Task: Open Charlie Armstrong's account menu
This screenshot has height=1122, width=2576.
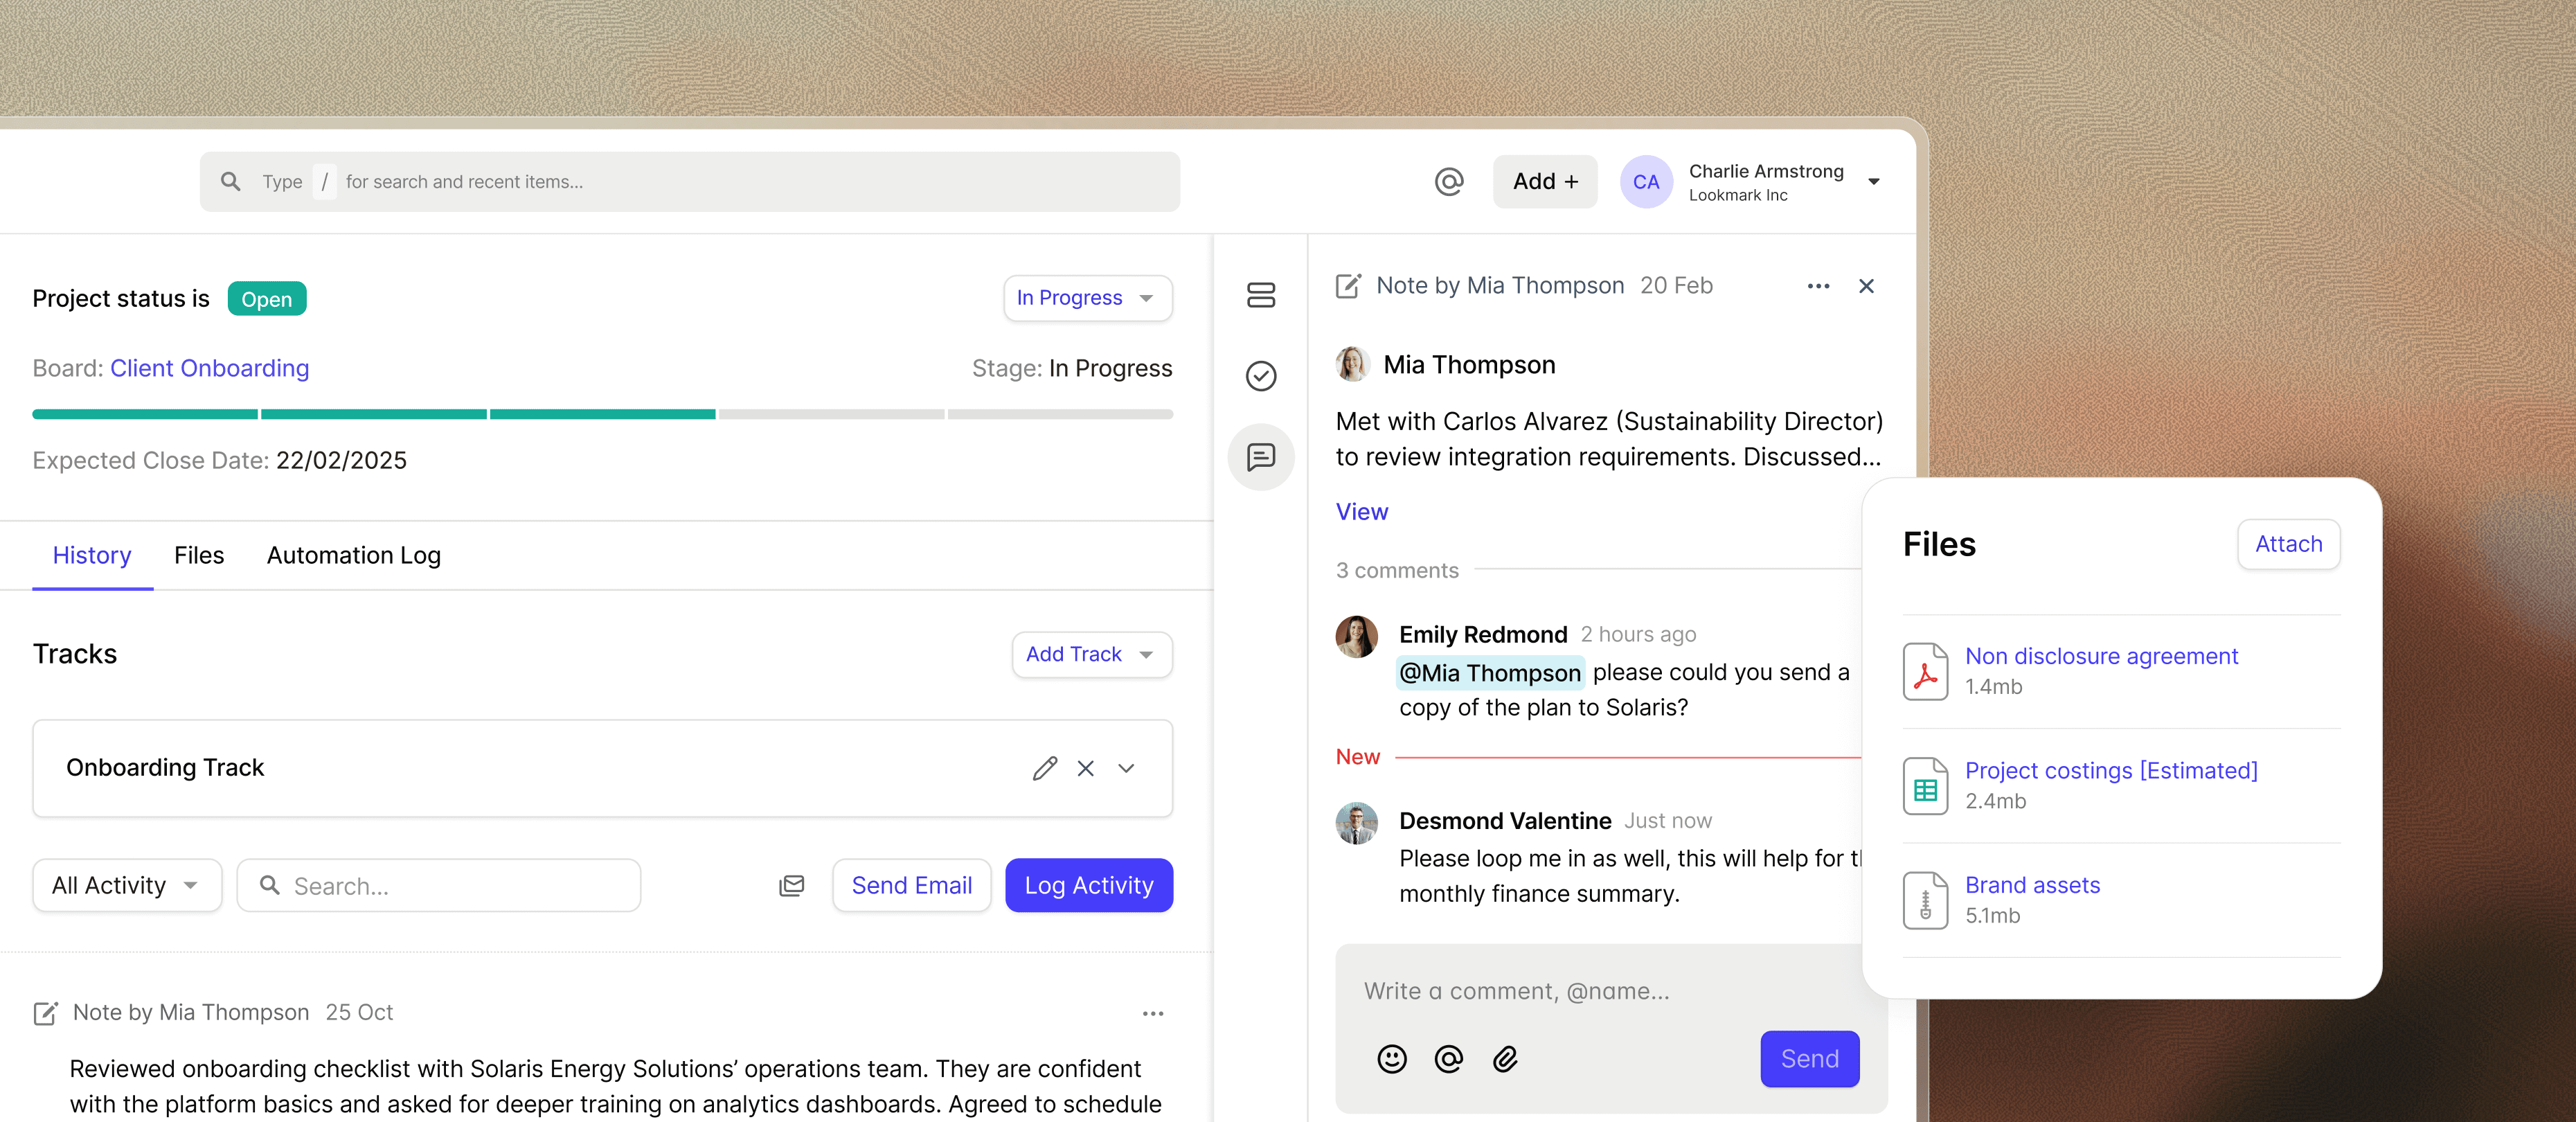Action: 1766,181
